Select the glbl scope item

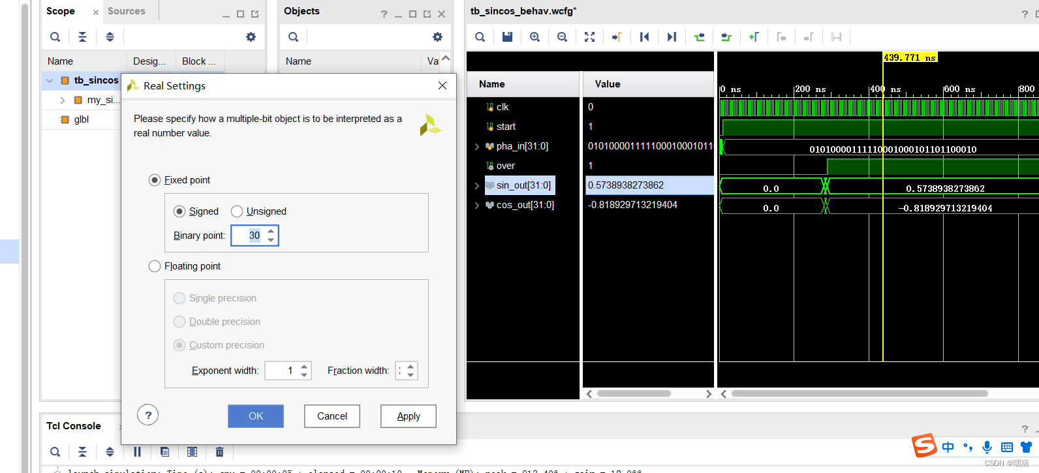pyautogui.click(x=82, y=119)
